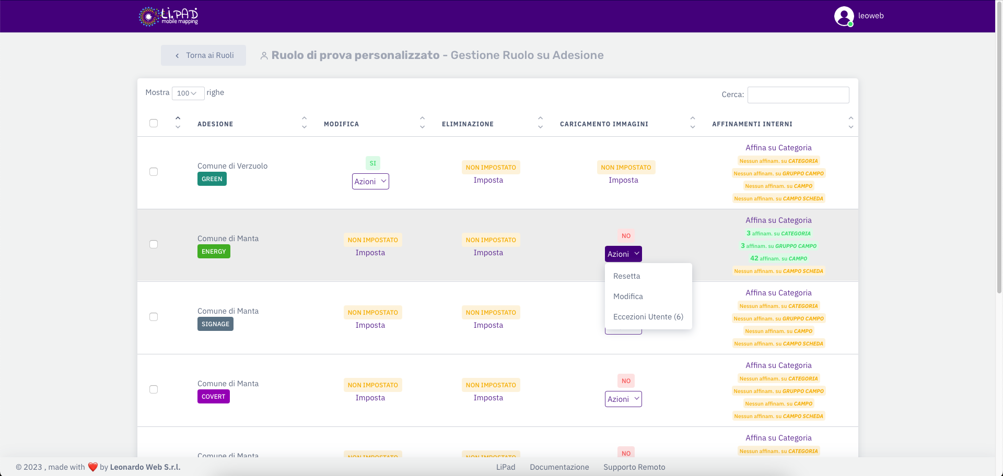Viewport: 1003px width, 476px height.
Task: Choose Eccezioni Utente (6) menu item
Action: [648, 317]
